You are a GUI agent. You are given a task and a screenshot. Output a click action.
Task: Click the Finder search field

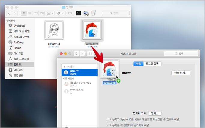click(116, 13)
